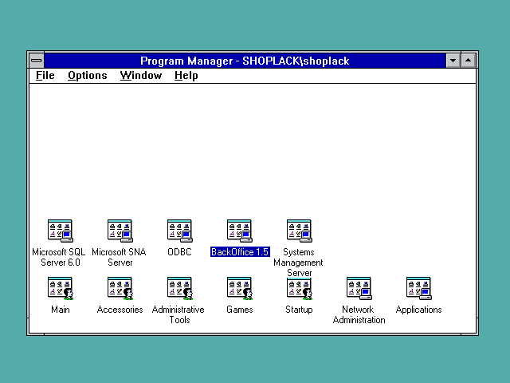The height and width of the screenshot is (383, 510).
Task: Click the 'Microsoft SQL Server 6.0' text label
Action: point(59,257)
